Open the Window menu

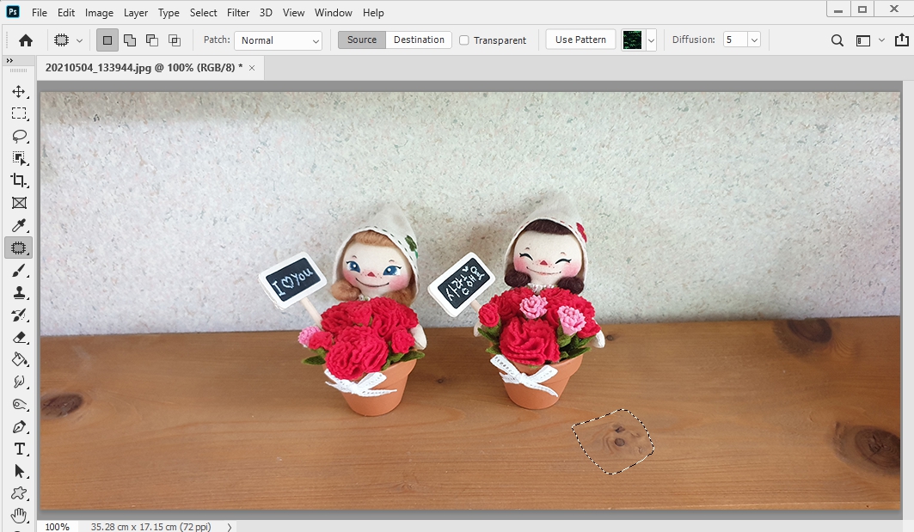(333, 12)
